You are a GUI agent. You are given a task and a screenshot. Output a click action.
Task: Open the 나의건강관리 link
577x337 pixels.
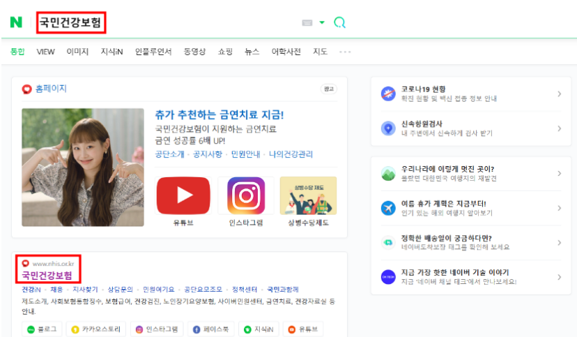[291, 154]
